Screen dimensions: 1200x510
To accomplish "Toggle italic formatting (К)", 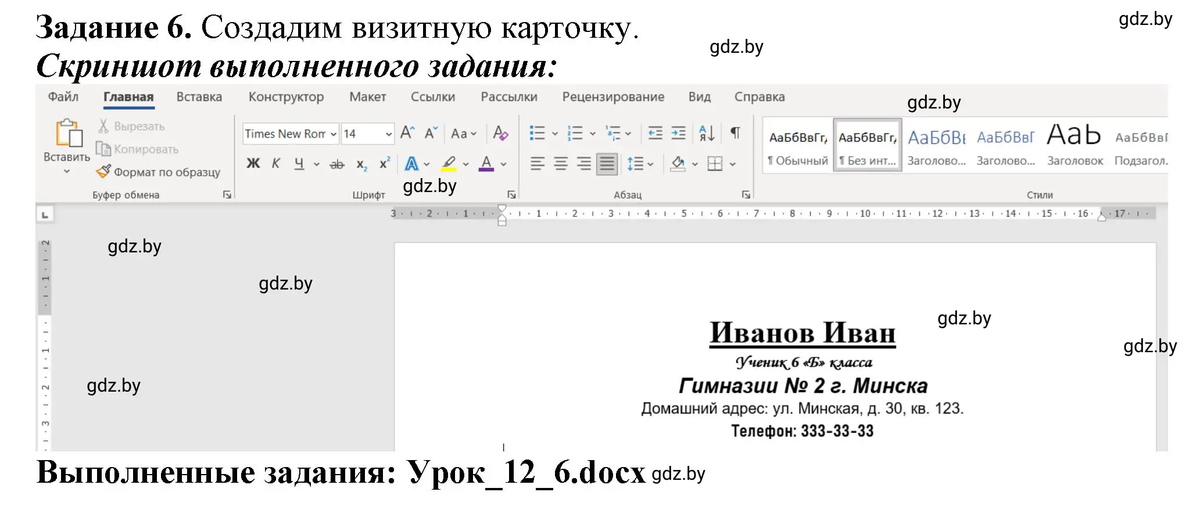I will 276,164.
